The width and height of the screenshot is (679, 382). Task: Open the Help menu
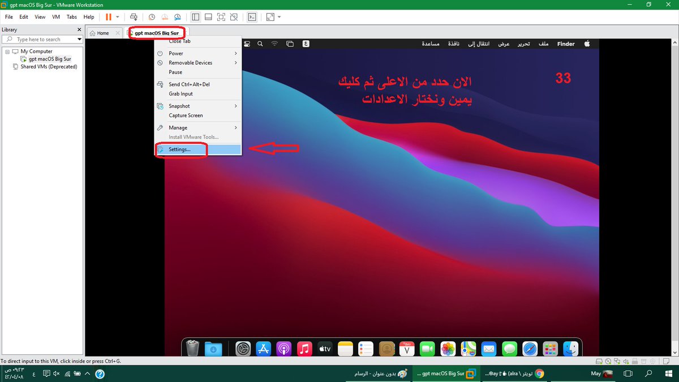pyautogui.click(x=89, y=17)
